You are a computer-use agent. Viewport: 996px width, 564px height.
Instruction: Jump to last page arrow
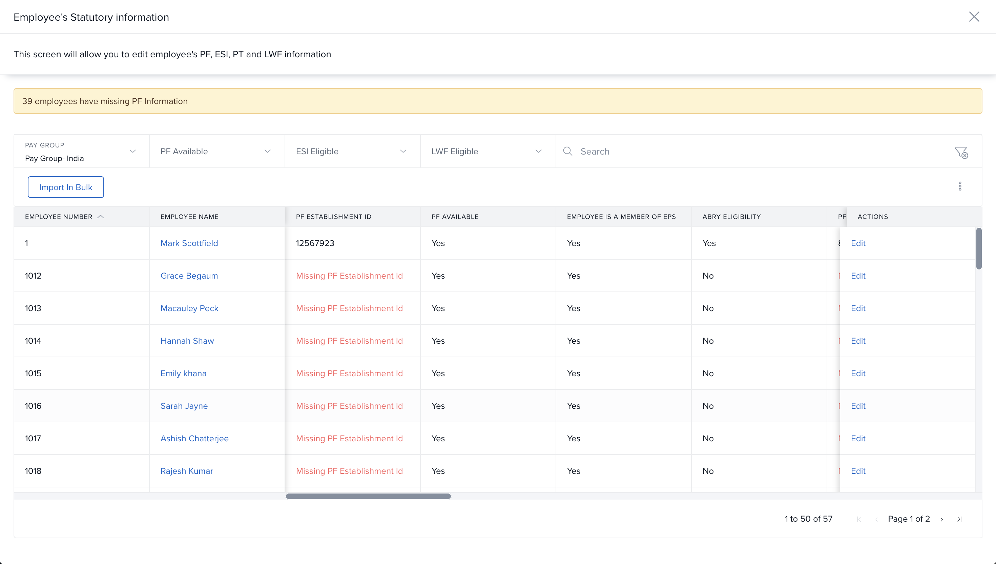click(x=959, y=519)
